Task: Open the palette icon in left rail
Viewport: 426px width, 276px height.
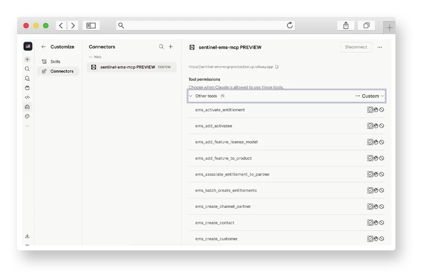Action: click(x=27, y=116)
